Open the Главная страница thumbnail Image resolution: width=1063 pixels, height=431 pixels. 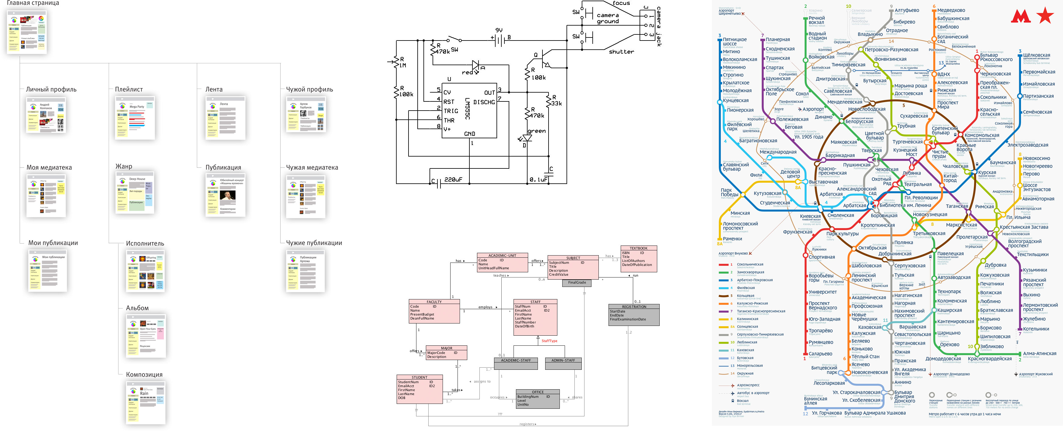(x=27, y=32)
